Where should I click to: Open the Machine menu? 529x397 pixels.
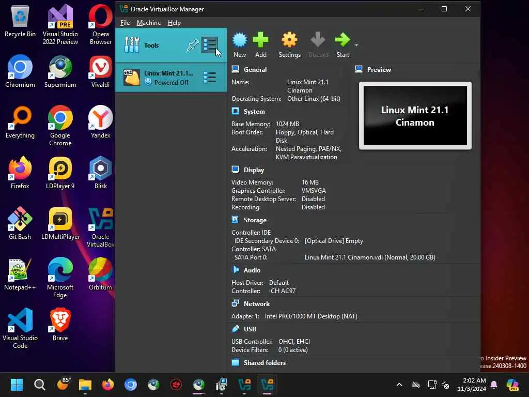point(149,23)
